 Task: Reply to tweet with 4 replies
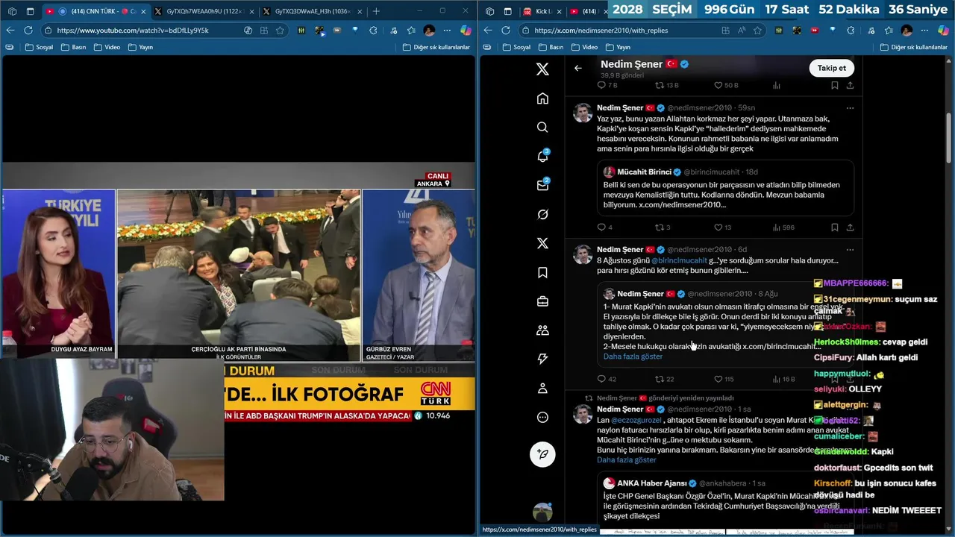[605, 227]
